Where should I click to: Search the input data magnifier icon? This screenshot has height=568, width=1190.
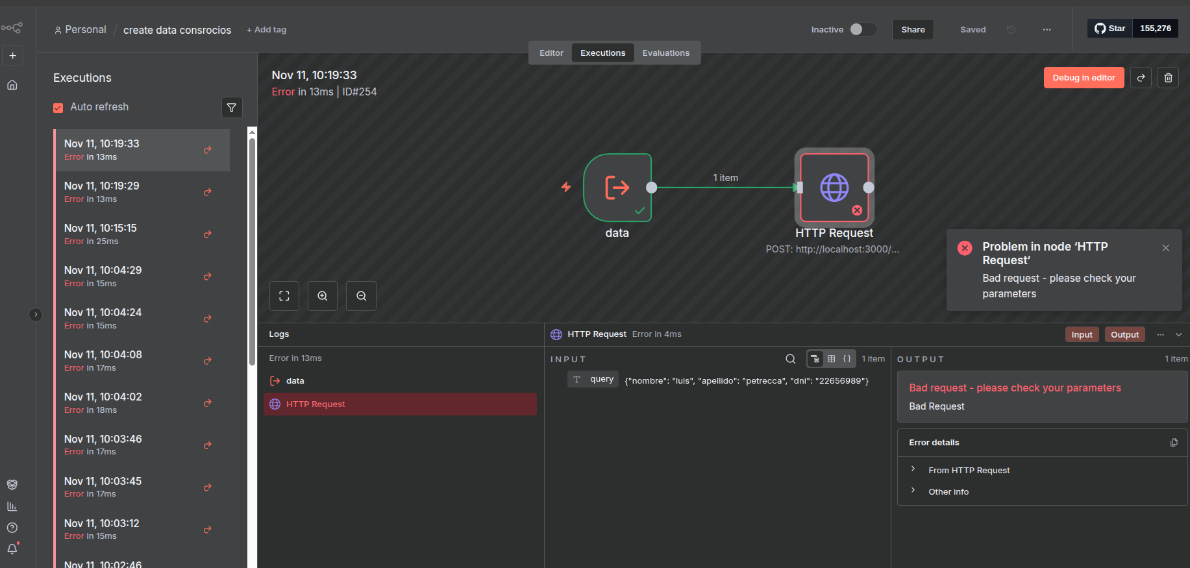(x=790, y=359)
